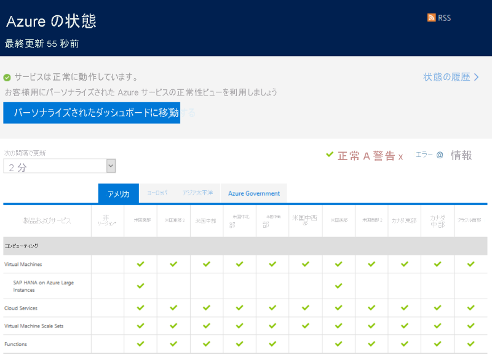Click Functions checkmark for 米国東部

pos(141,344)
